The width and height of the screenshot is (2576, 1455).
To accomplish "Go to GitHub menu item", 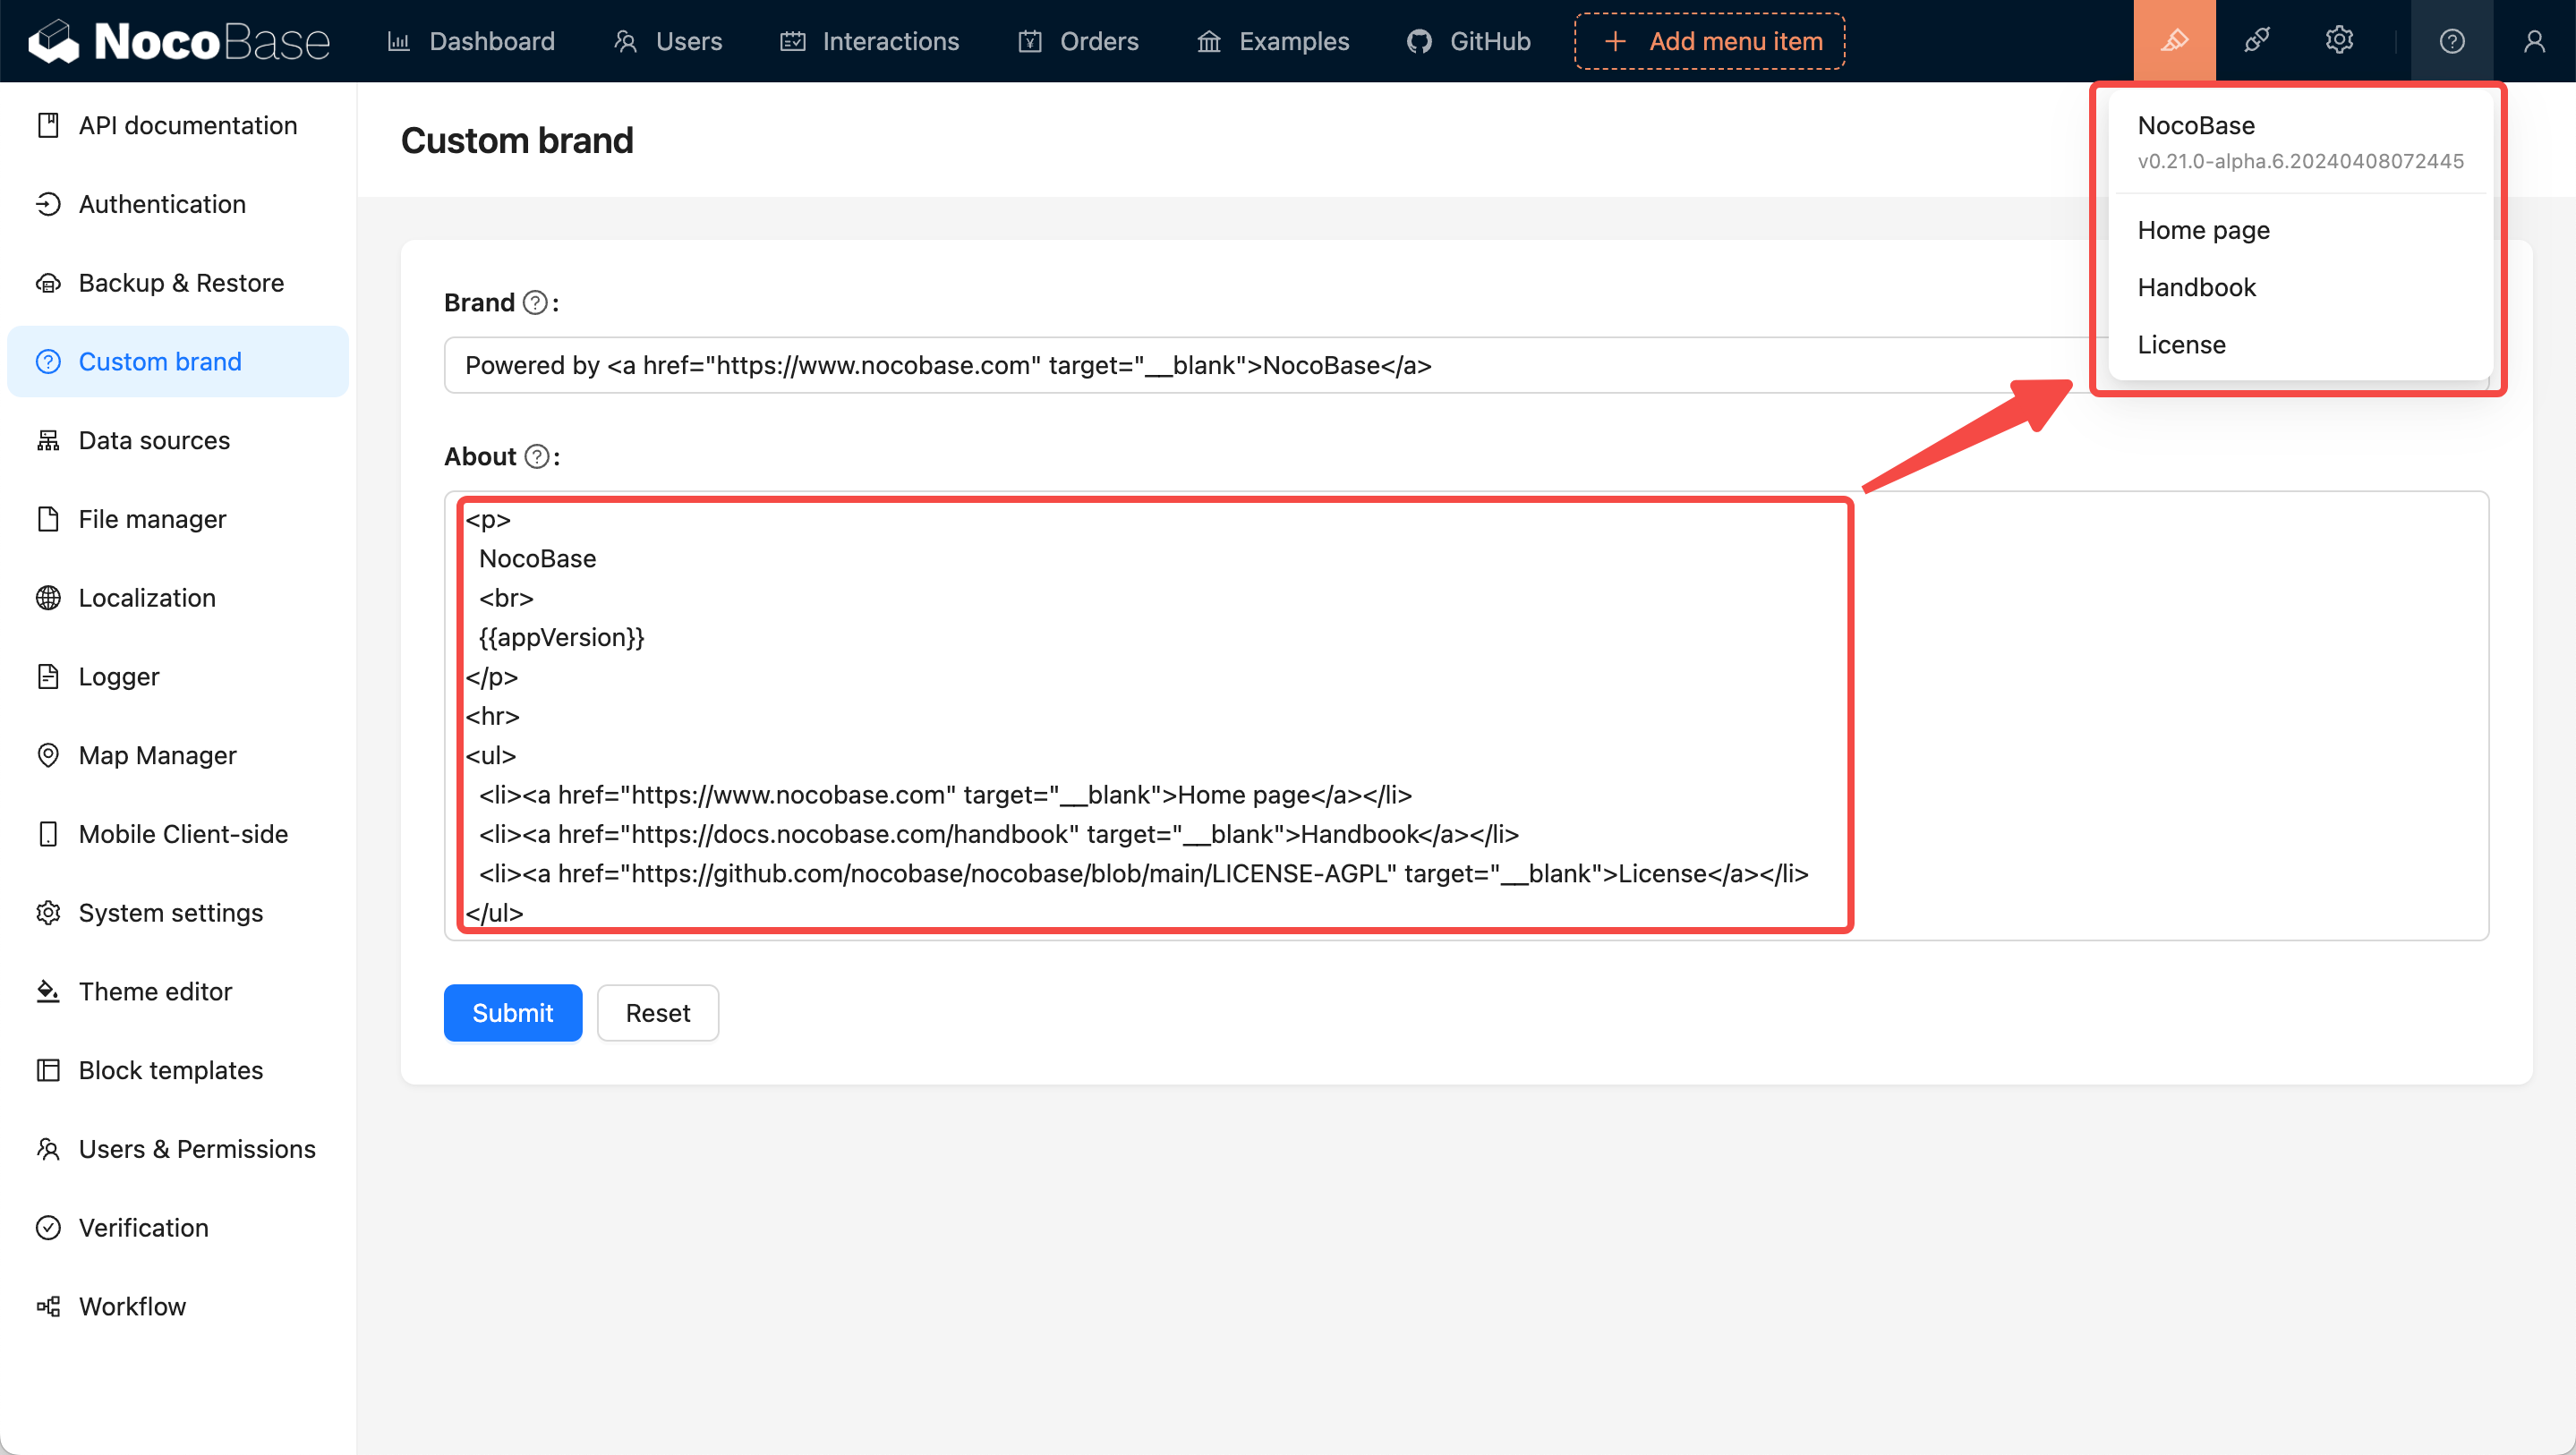I will (x=1469, y=41).
